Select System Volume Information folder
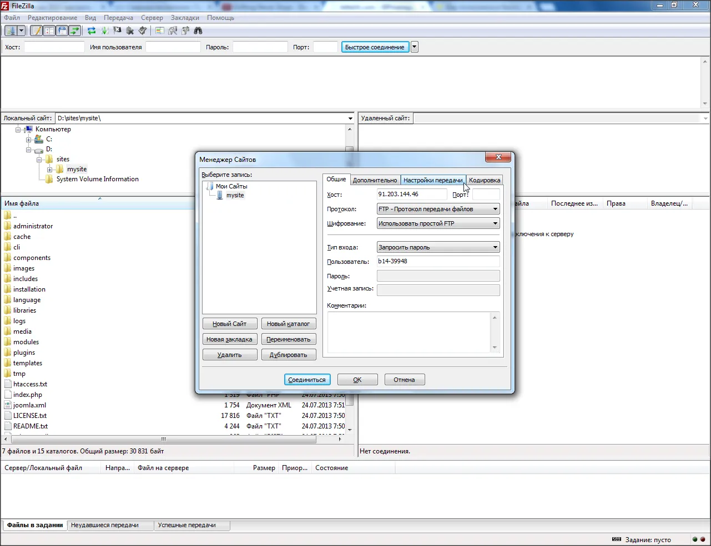 click(x=98, y=179)
